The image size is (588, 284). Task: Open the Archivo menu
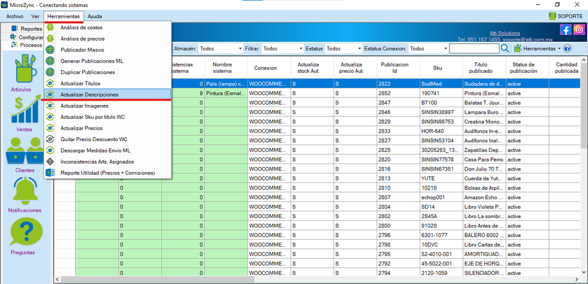[x=14, y=17]
